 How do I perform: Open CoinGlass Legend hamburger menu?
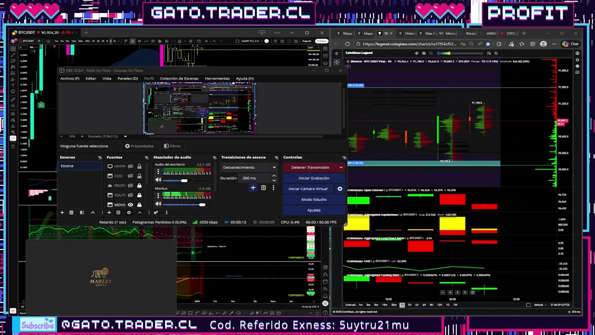click(337, 53)
